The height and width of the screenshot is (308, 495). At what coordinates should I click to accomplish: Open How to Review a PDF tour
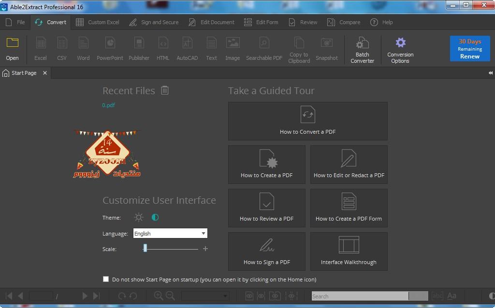point(267,208)
